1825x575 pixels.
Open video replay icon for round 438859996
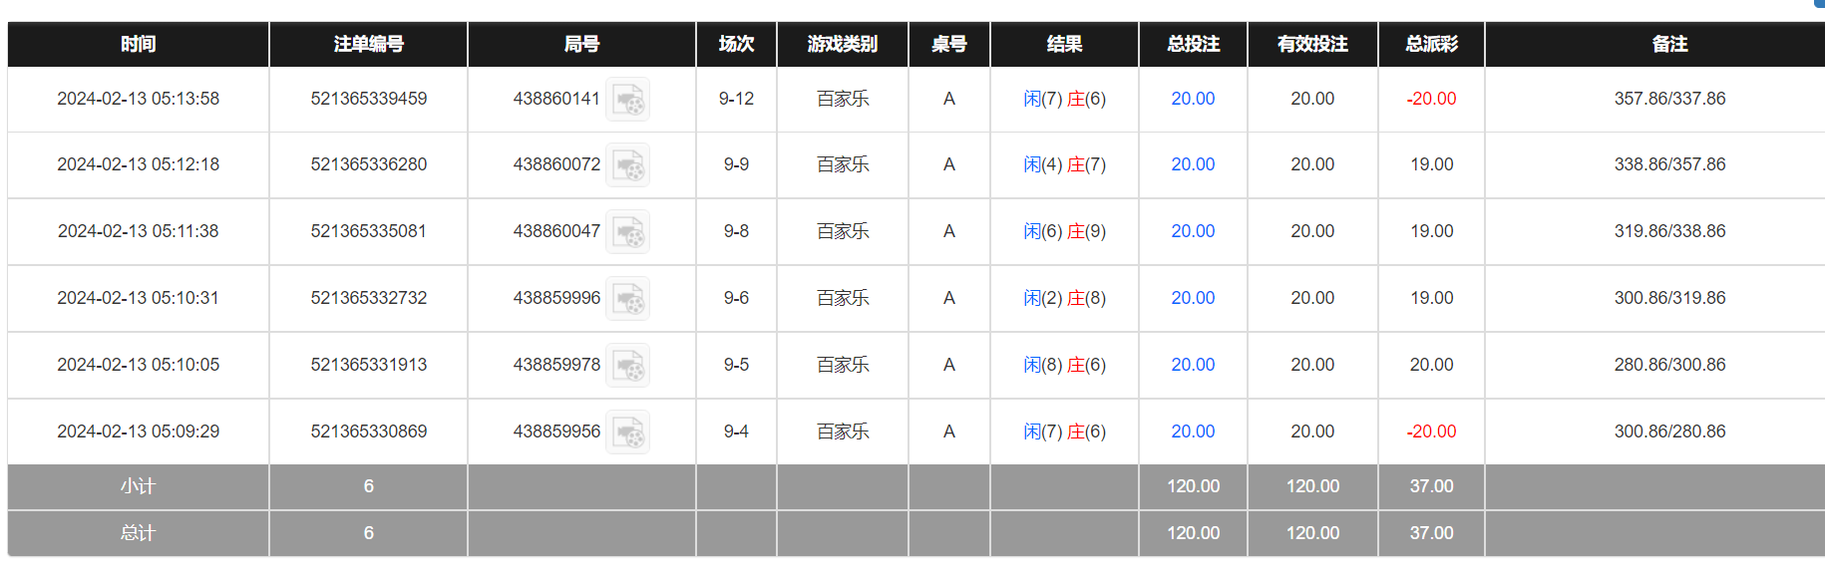point(628,299)
